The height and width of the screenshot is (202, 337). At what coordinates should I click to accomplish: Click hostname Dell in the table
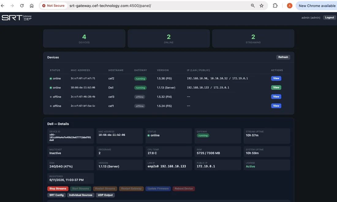[111, 88]
